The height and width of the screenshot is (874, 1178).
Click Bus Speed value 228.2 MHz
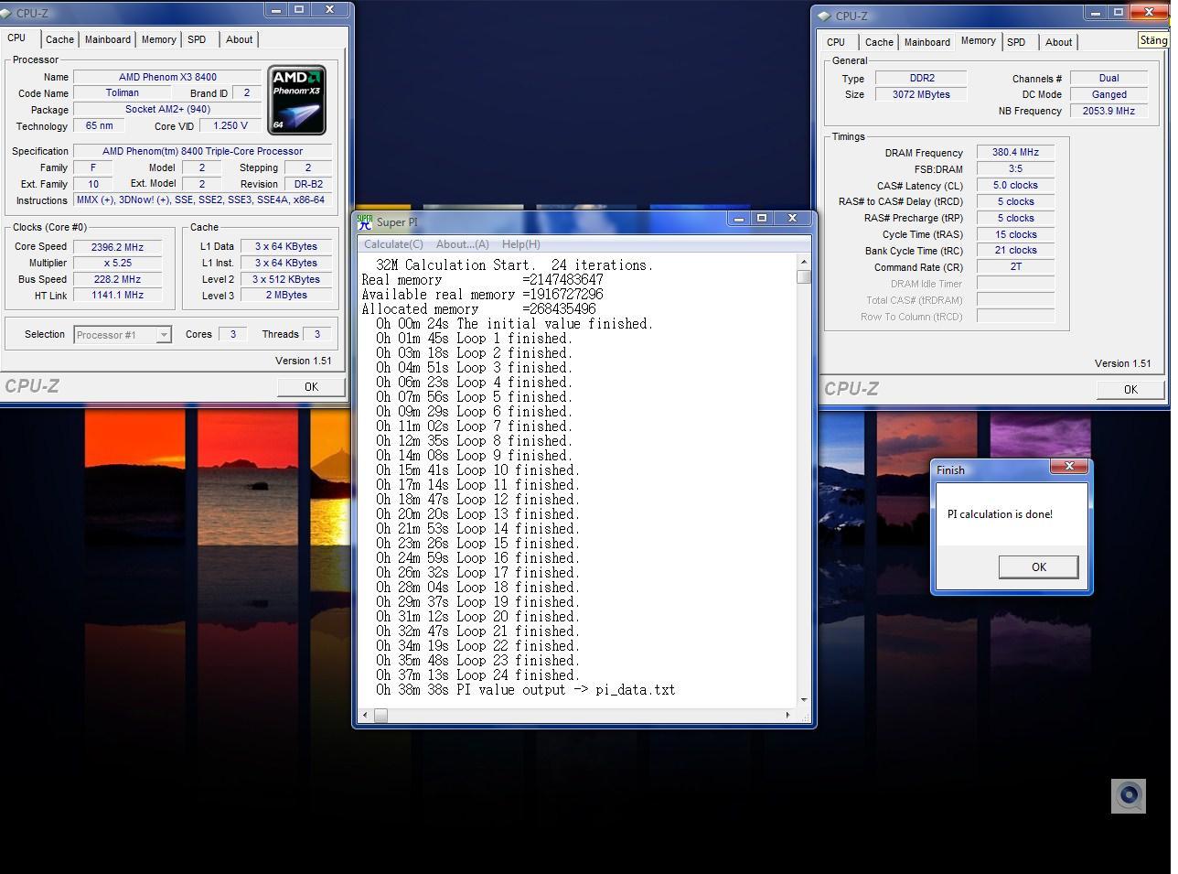click(117, 280)
